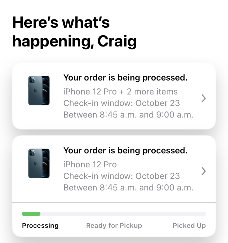Select the Processing status label
This screenshot has height=243, width=228.
40,225
